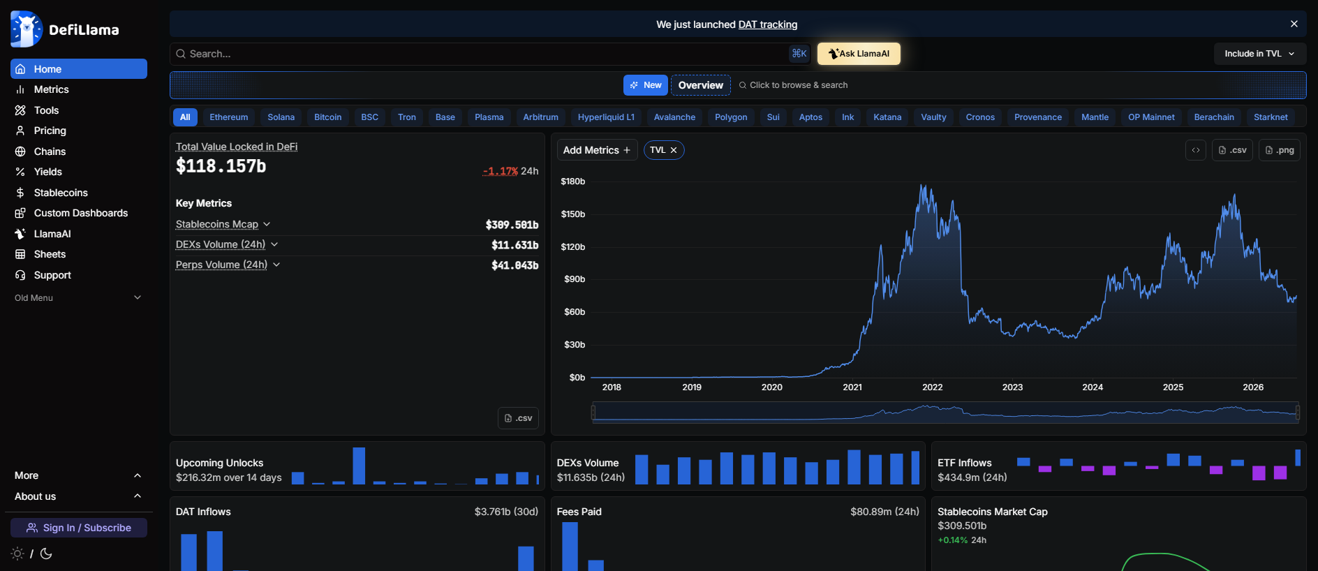Expand Perps Volume (24h) details

pos(276,265)
